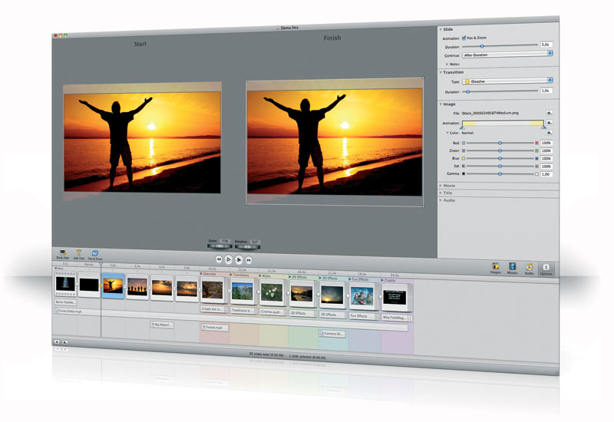Select the Overview chapter slide thumbnail
The height and width of the screenshot is (422, 614).
coord(213,291)
